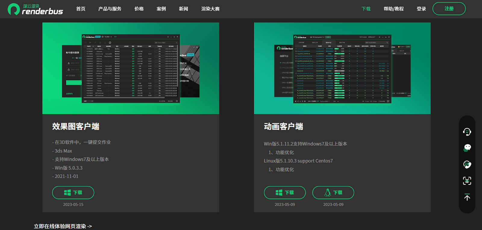This screenshot has width=482, height=230.
Task: Go to 价格 pricing page
Action: coord(139,9)
